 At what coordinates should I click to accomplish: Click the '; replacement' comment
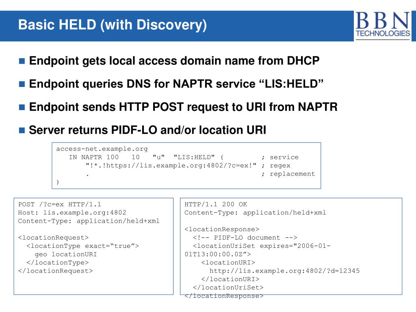[288, 174]
